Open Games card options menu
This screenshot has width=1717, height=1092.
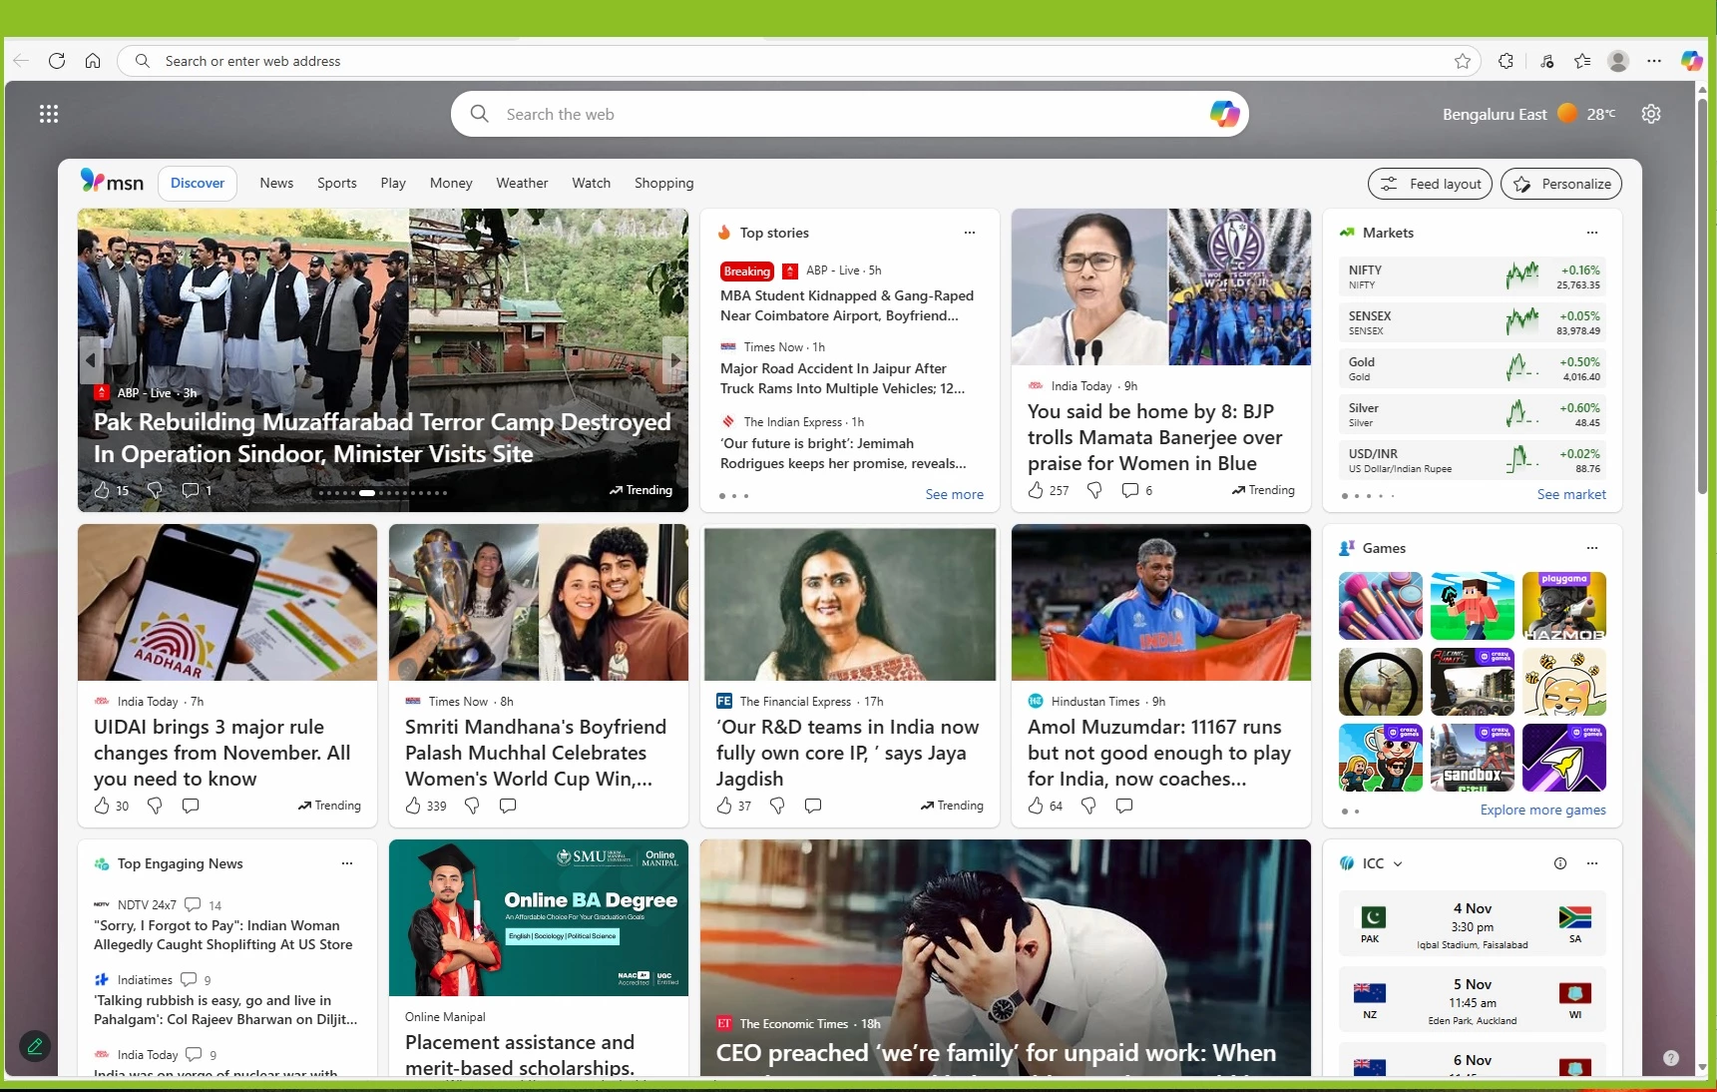point(1592,548)
